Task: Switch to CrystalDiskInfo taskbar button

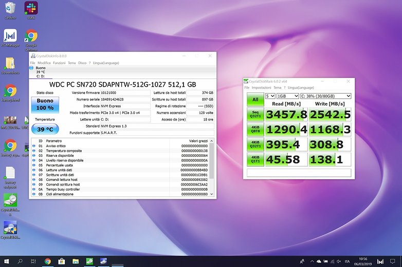Action: coord(103,261)
